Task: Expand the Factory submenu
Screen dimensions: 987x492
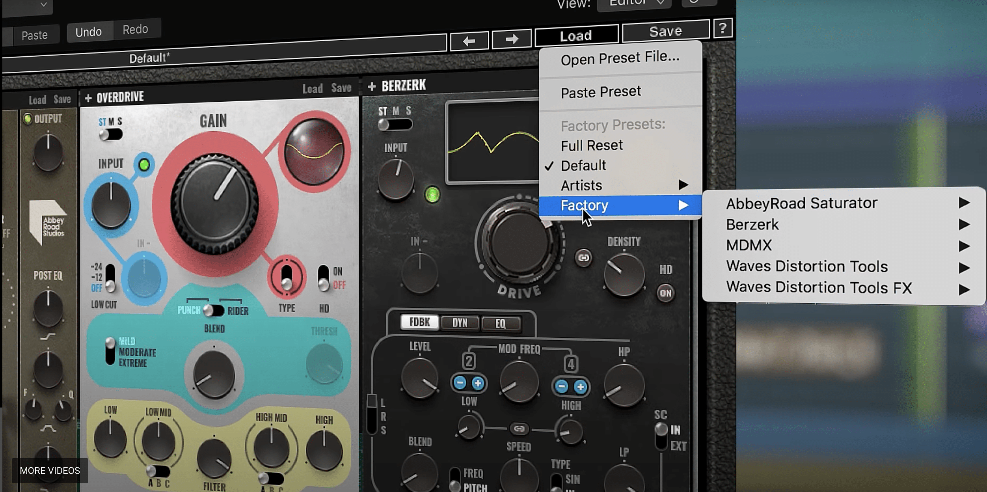Action: 620,205
